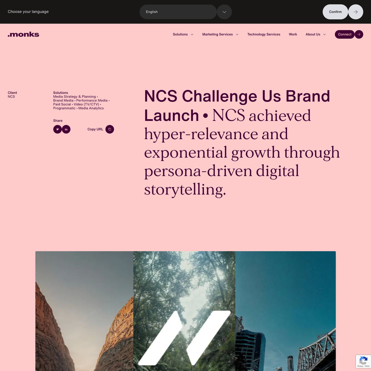Image resolution: width=371 pixels, height=371 pixels.
Task: Expand the Solutions menu chevron
Action: 192,34
